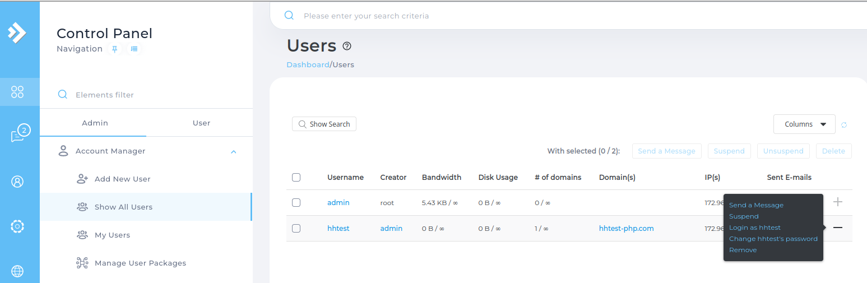This screenshot has width=867, height=283.
Task: Refresh the users table
Action: pos(844,125)
